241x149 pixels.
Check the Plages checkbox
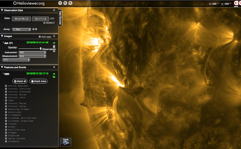point(6,133)
